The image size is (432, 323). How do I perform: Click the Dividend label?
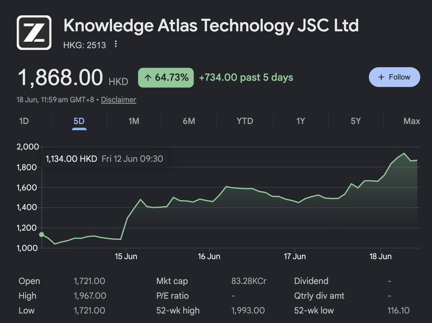click(311, 281)
